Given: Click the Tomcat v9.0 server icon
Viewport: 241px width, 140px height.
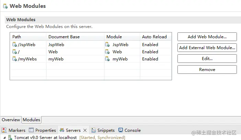Looking at the screenshot, I should point(10,138).
